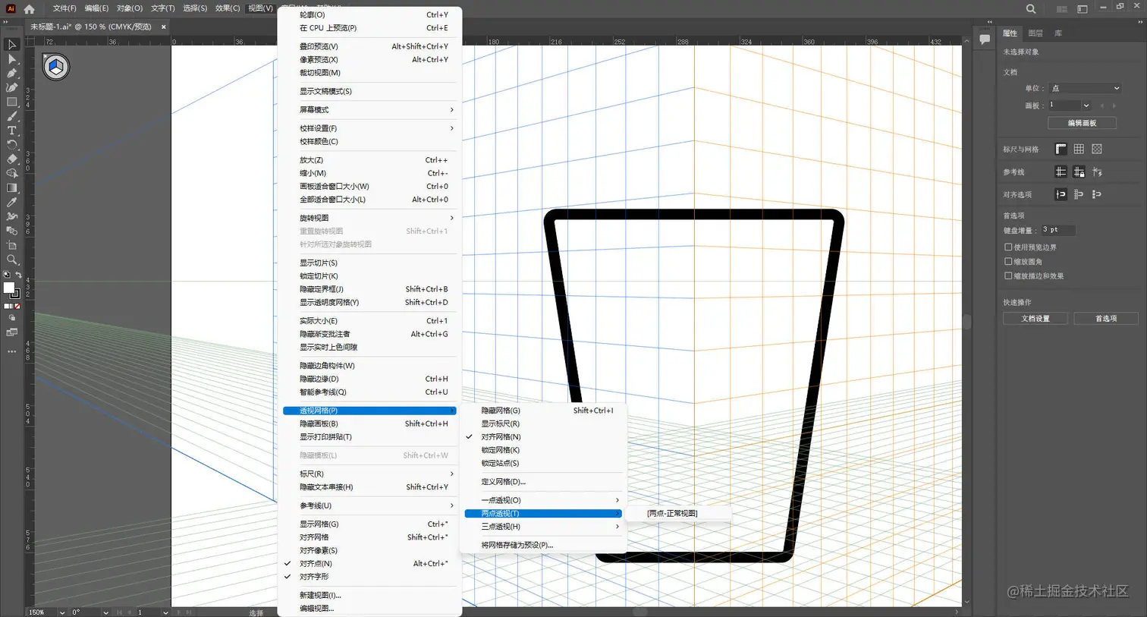Select the Zoom magnifier tool
Screen dimensions: 1147x617
tap(12, 260)
